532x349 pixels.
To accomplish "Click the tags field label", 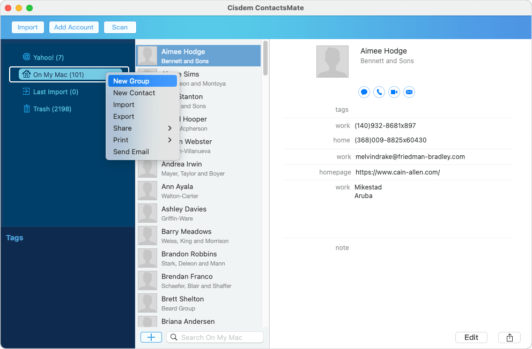I will click(342, 110).
